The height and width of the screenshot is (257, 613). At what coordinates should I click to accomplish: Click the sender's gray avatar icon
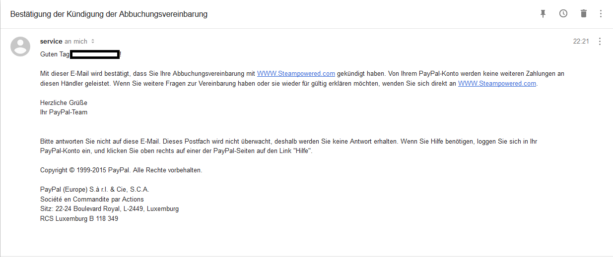click(20, 47)
